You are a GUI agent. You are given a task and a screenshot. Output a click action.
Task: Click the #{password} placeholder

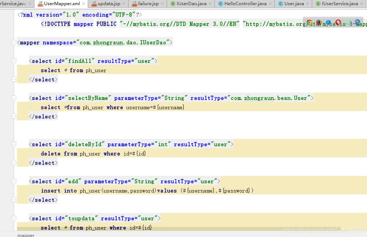pyautogui.click(x=234, y=191)
